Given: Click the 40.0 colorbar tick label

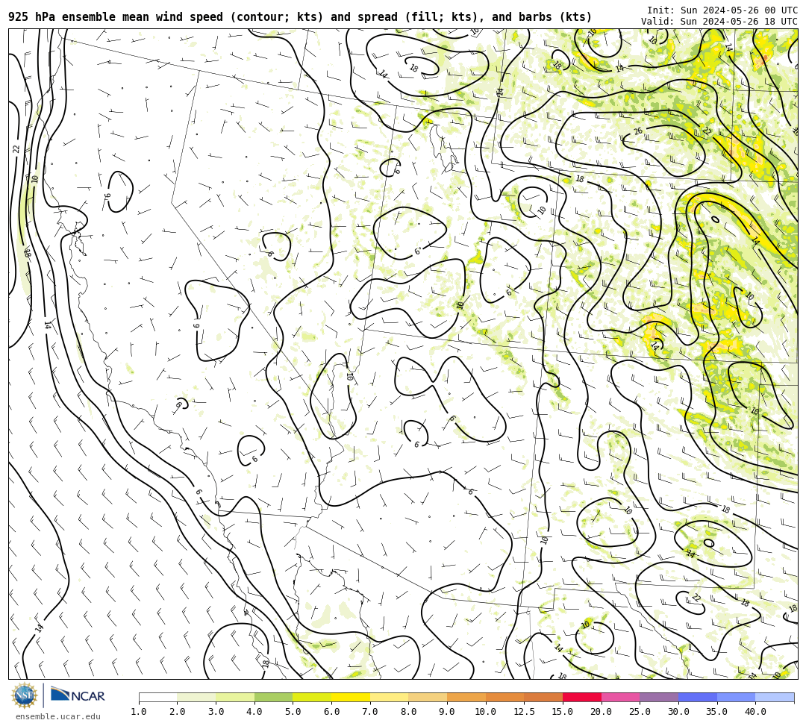Looking at the screenshot, I should [x=755, y=712].
